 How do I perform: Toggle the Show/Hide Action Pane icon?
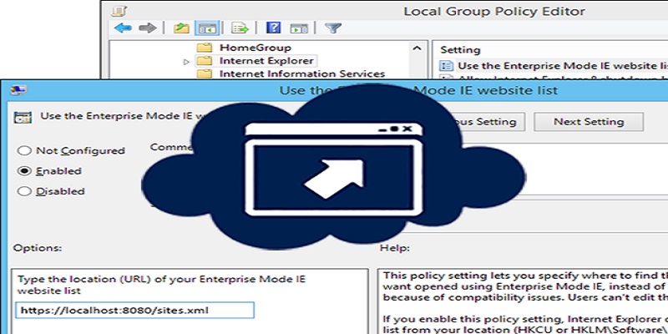tap(299, 28)
